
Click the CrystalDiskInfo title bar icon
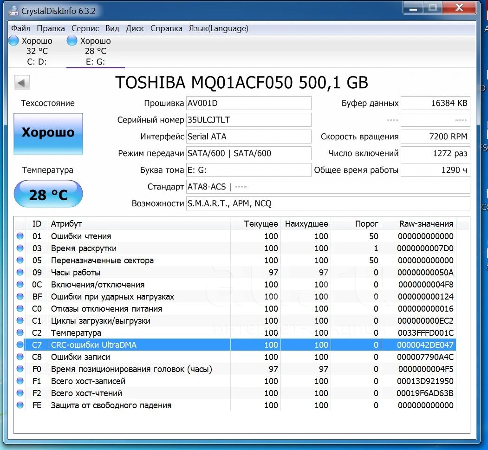13,11
